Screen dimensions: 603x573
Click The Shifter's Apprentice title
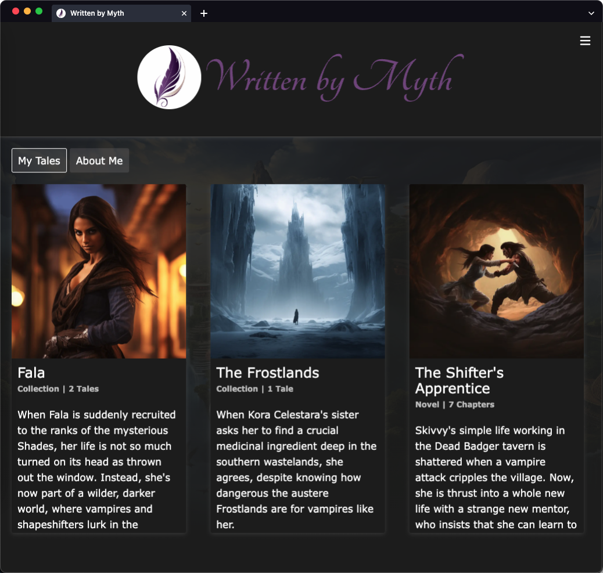point(459,380)
